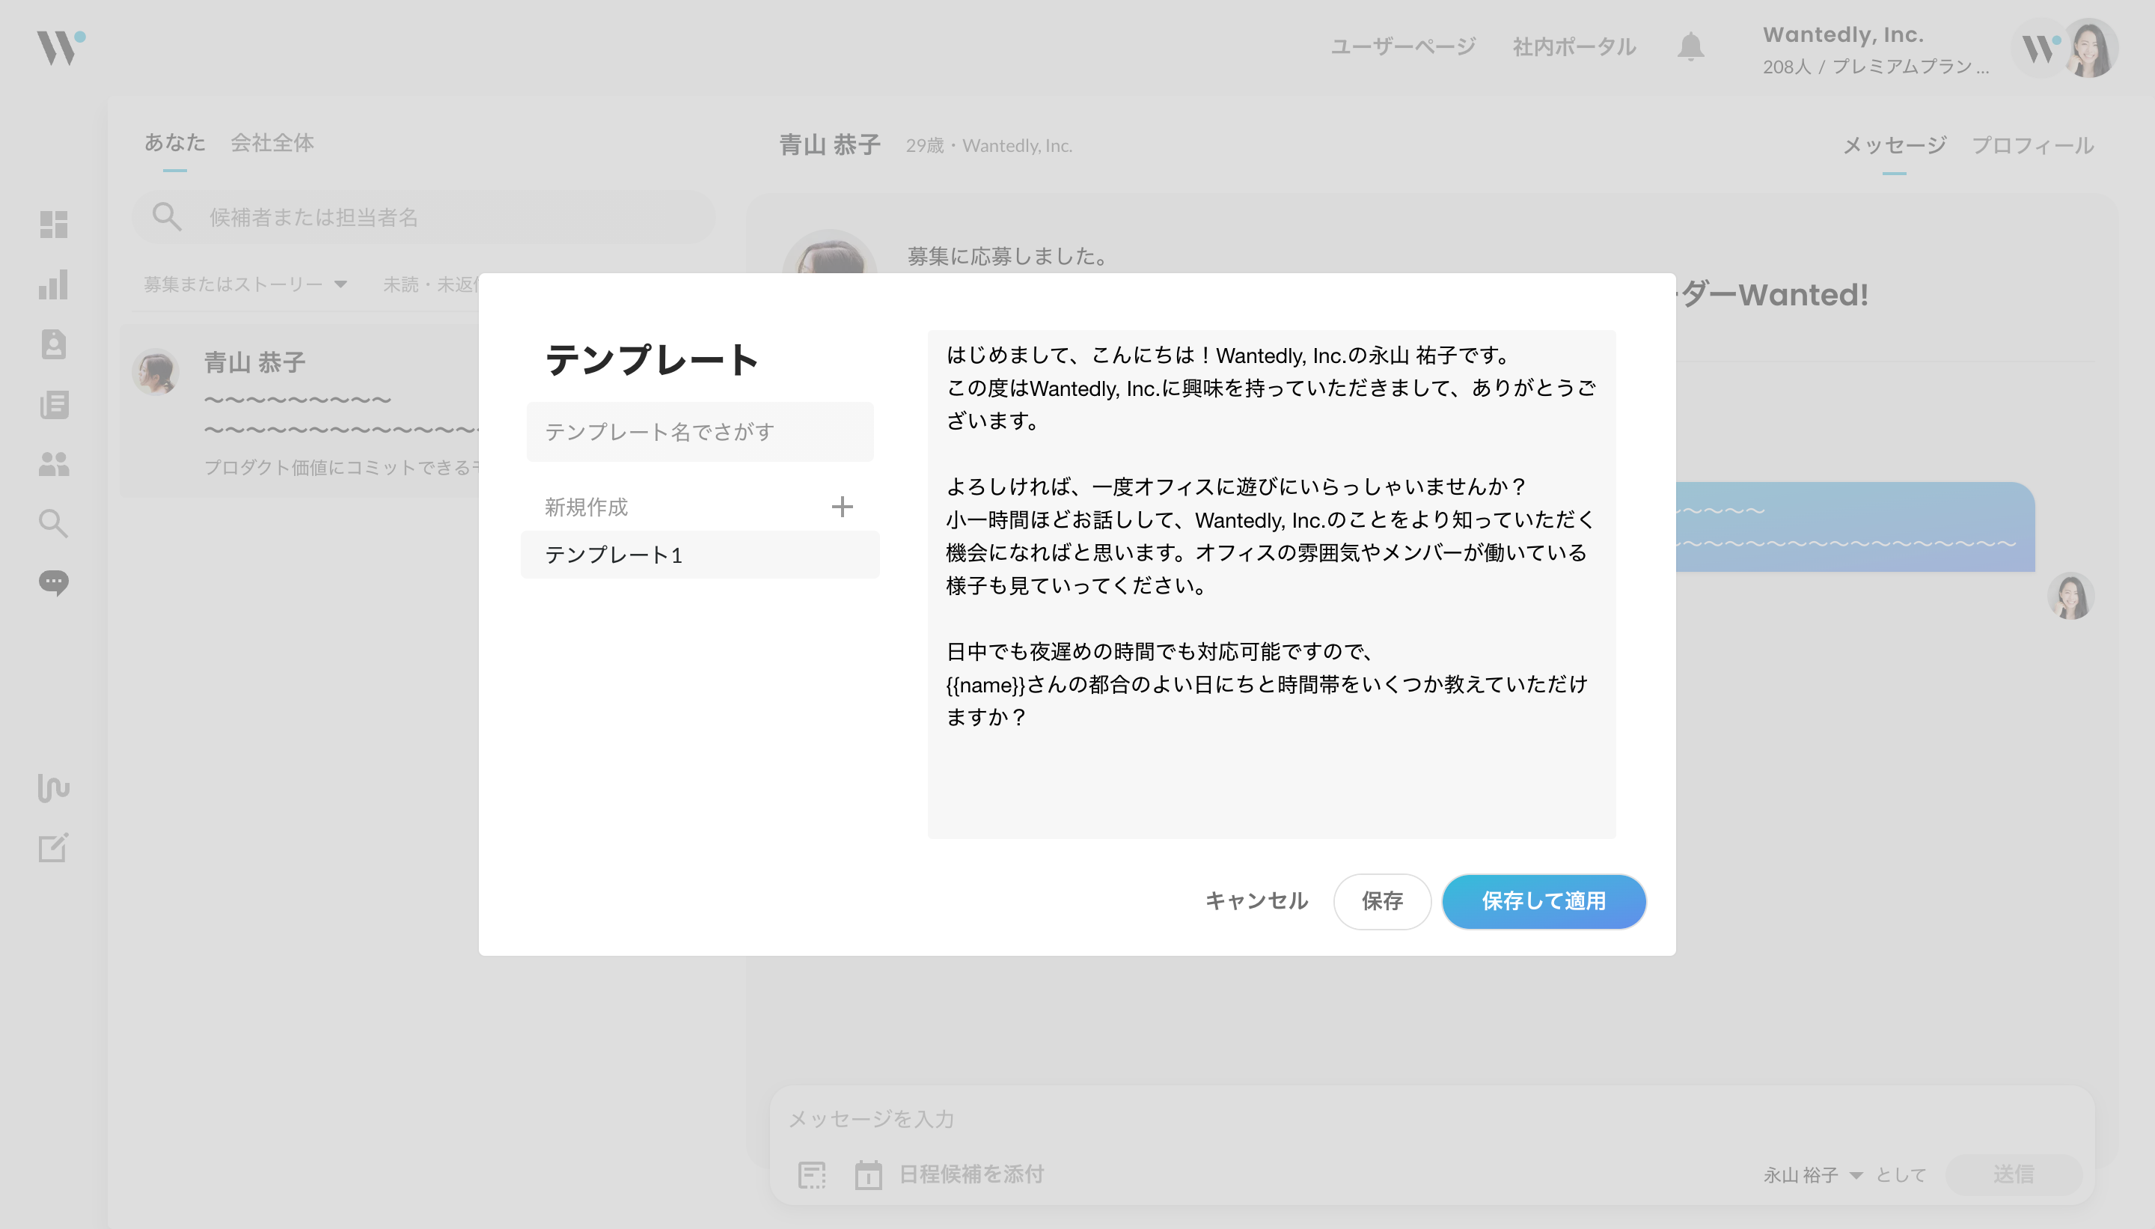Click the plus icon beside 新規作成

coord(842,507)
